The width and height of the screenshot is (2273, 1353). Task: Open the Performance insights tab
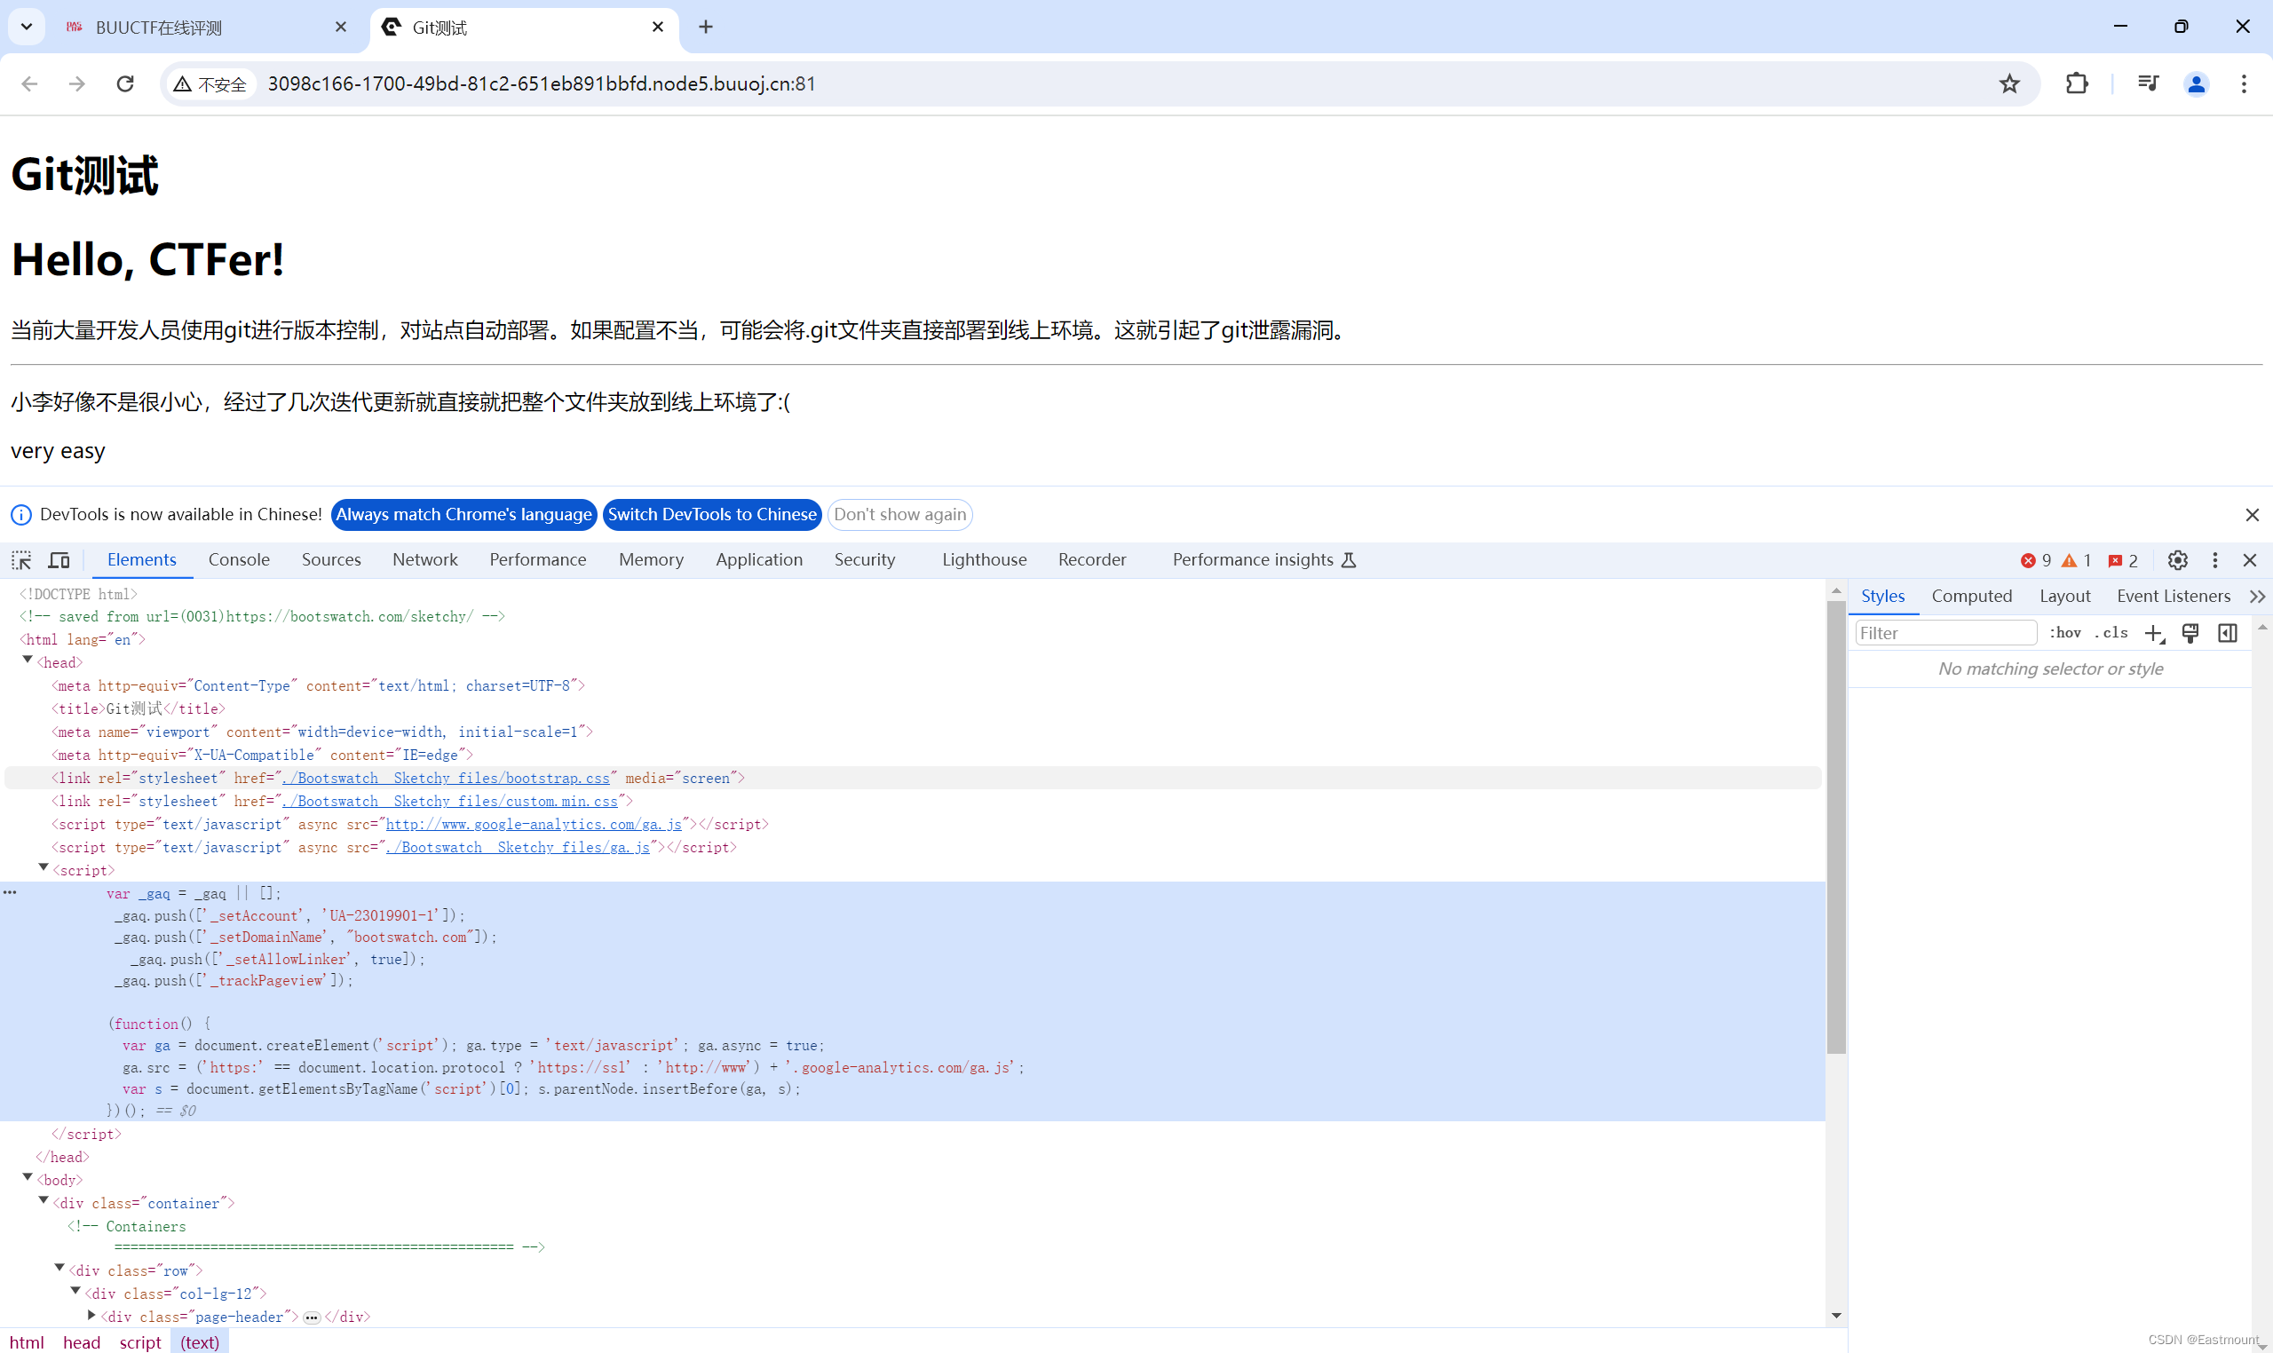coord(1263,560)
